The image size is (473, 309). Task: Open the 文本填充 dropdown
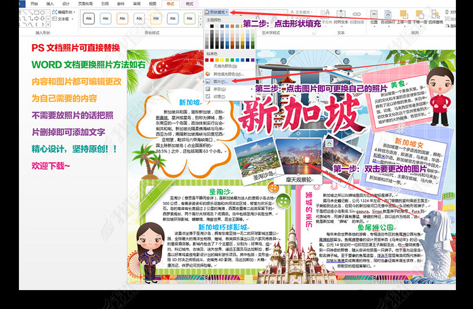coord(301,12)
